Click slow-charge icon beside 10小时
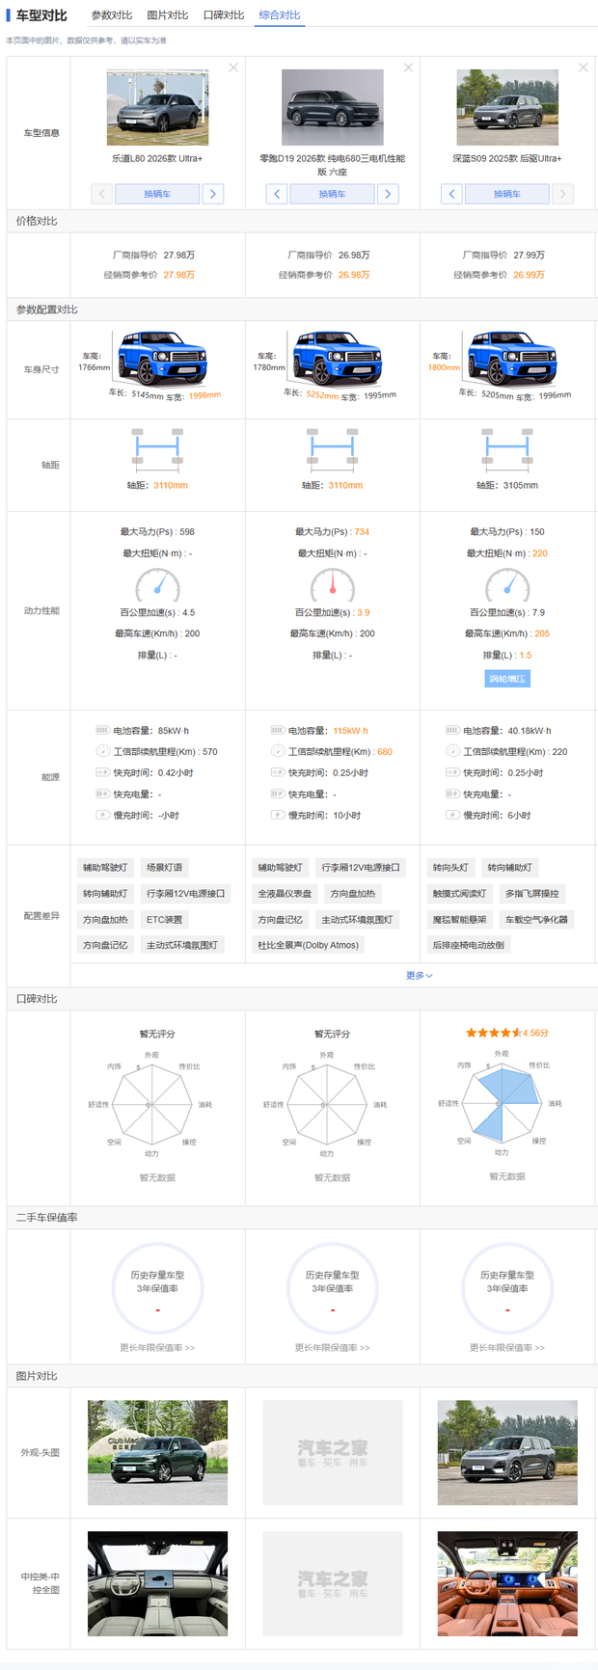Image resolution: width=598 pixels, height=1670 pixels. [277, 815]
